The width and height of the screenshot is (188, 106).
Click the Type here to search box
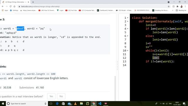click(27, 103)
